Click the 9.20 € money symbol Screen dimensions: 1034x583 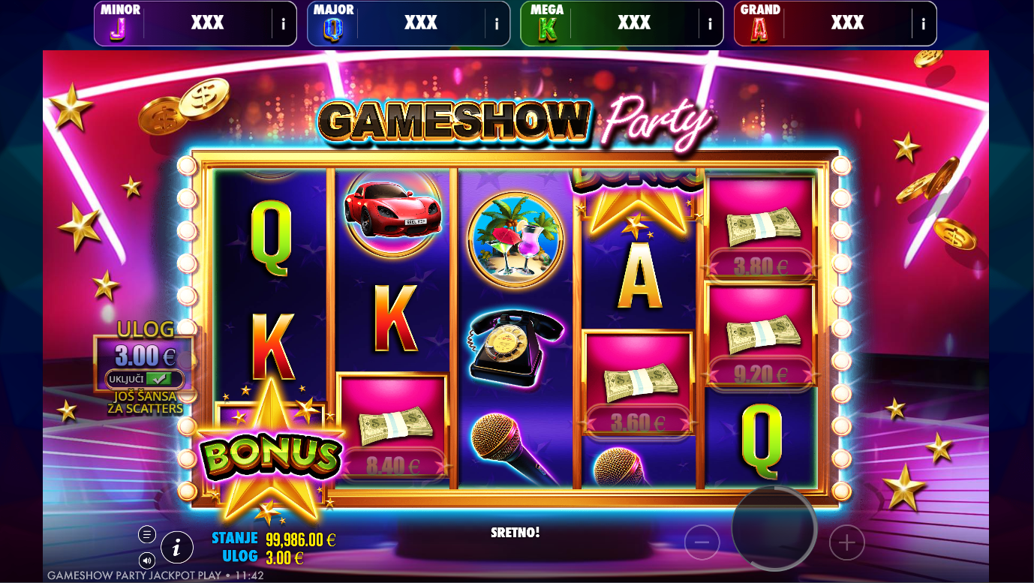pos(761,335)
